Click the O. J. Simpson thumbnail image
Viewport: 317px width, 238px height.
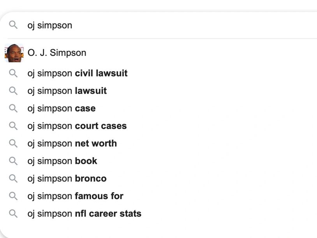click(14, 53)
